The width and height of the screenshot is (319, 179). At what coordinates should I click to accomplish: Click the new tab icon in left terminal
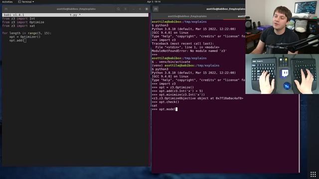(x=6, y=9)
